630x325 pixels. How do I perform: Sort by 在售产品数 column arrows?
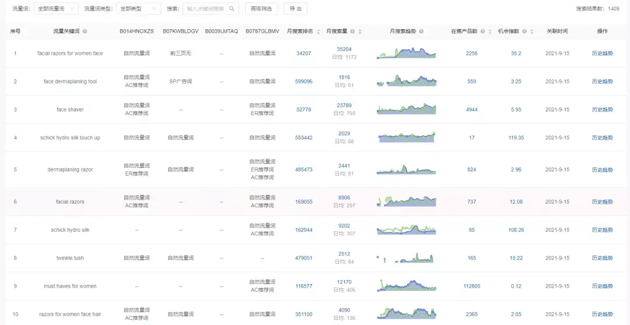click(490, 32)
